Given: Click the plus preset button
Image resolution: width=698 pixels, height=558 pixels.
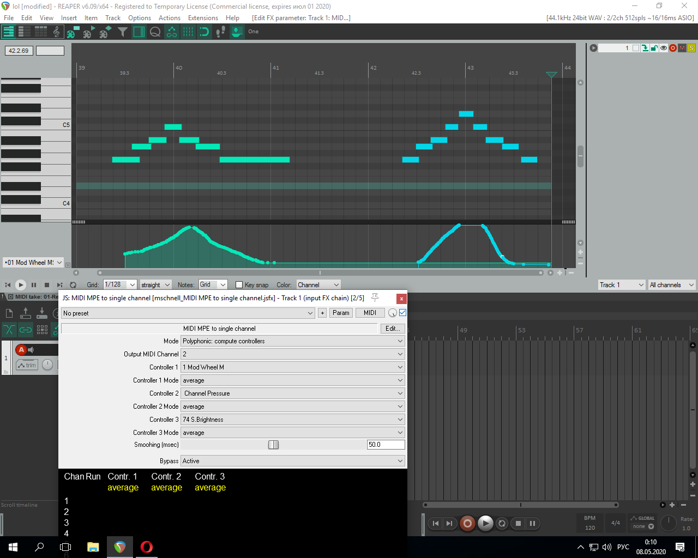Looking at the screenshot, I should (322, 313).
